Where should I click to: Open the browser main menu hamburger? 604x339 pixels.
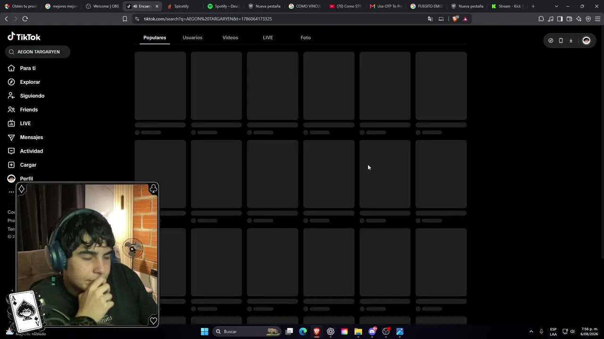[598, 19]
